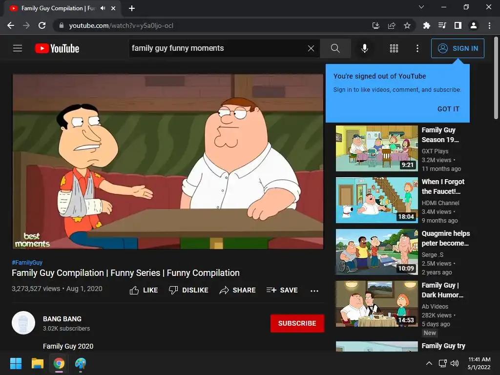The height and width of the screenshot is (375, 500).
Task: Subscribe to BANG BANG channel
Action: click(297, 323)
